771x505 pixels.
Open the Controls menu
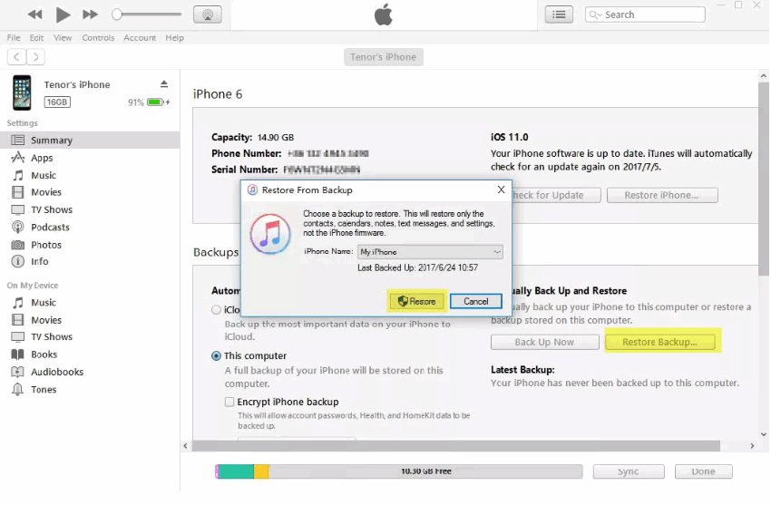click(x=98, y=38)
